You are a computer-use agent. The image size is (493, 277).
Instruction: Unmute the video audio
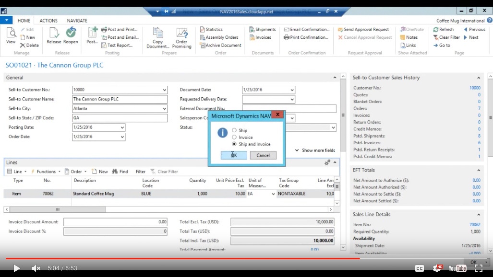(x=36, y=268)
